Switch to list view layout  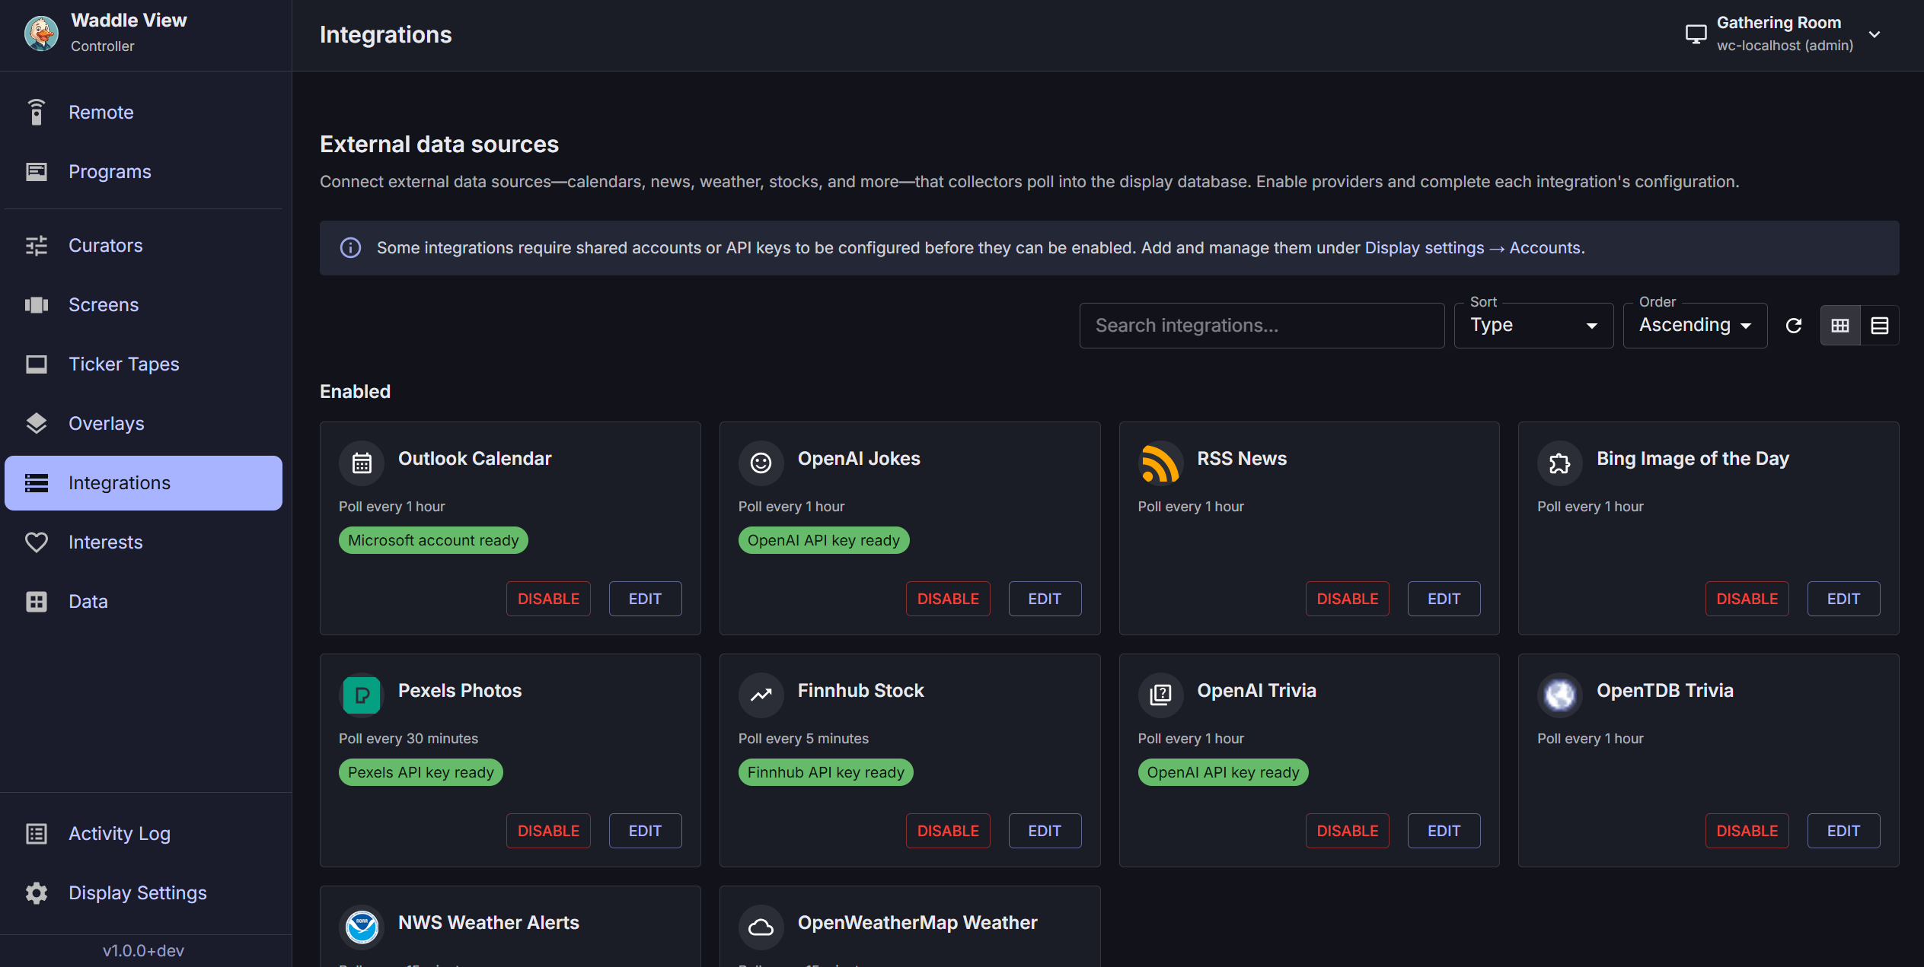click(x=1879, y=326)
